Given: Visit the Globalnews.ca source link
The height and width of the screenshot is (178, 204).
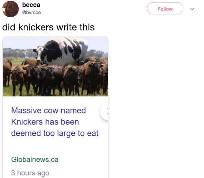Looking at the screenshot, I should [x=35, y=160].
